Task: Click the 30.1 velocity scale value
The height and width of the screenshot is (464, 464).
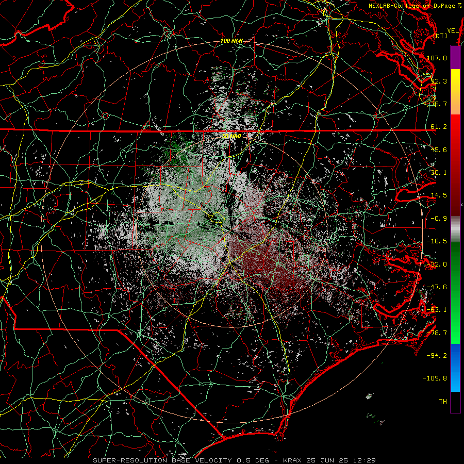Action: point(439,173)
